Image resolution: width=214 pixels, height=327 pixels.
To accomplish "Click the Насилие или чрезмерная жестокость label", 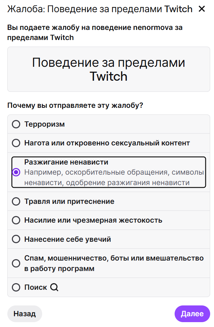I will pyautogui.click(x=93, y=220).
